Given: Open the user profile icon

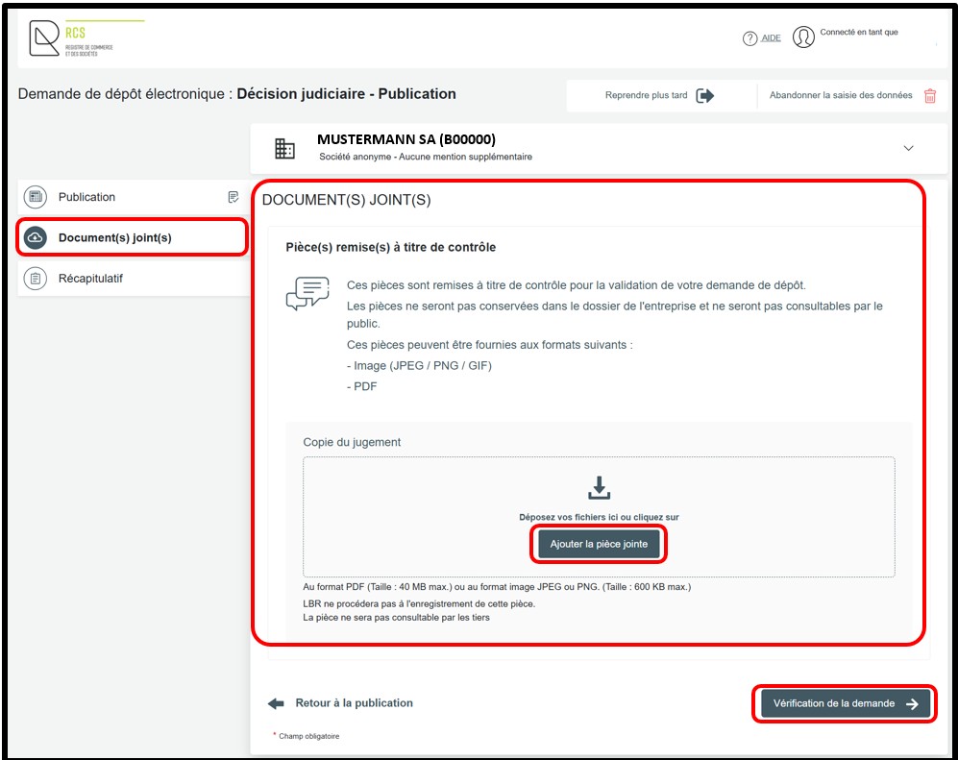Looking at the screenshot, I should pos(803,37).
